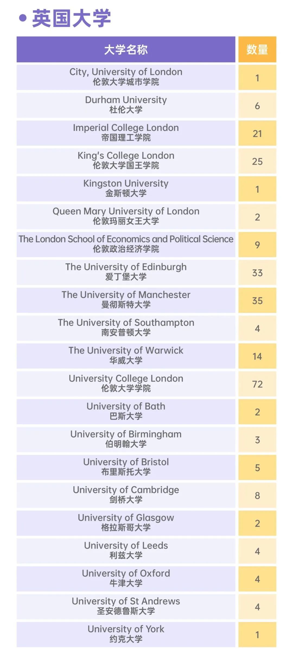Click the University of St Andrews cell

pos(126,607)
